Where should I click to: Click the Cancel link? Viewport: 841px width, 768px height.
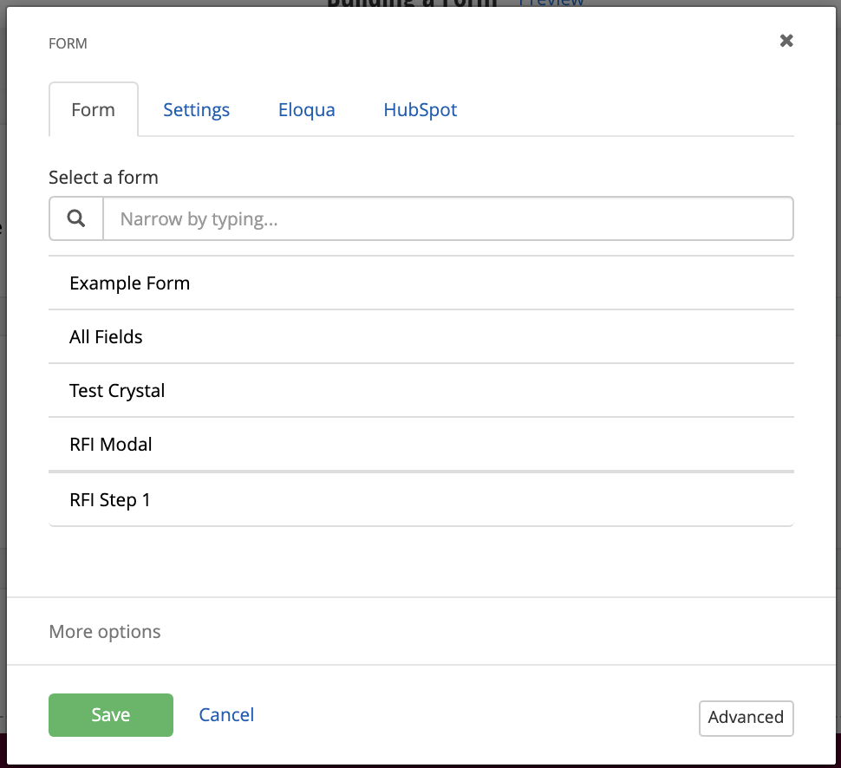(x=226, y=715)
